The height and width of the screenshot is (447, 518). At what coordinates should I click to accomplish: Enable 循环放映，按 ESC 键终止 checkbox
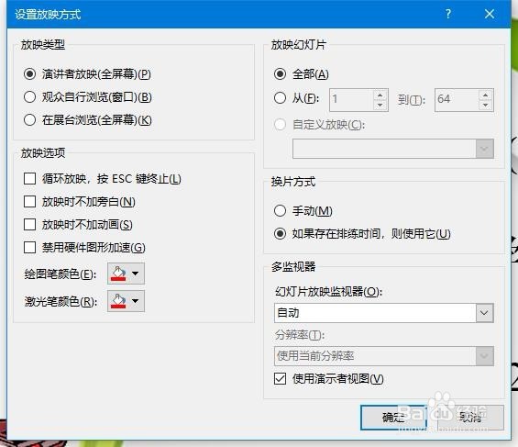pos(29,179)
